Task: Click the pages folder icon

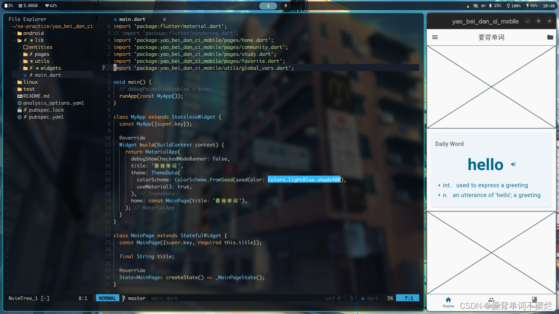Action: point(25,54)
